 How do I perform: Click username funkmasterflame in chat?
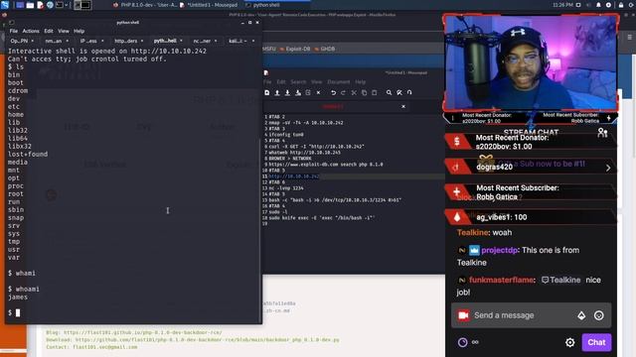(501, 280)
